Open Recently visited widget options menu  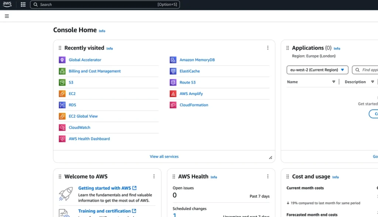tap(268, 48)
